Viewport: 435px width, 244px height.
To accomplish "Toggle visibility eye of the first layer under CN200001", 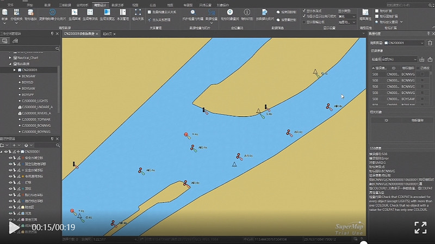I will point(10,158).
